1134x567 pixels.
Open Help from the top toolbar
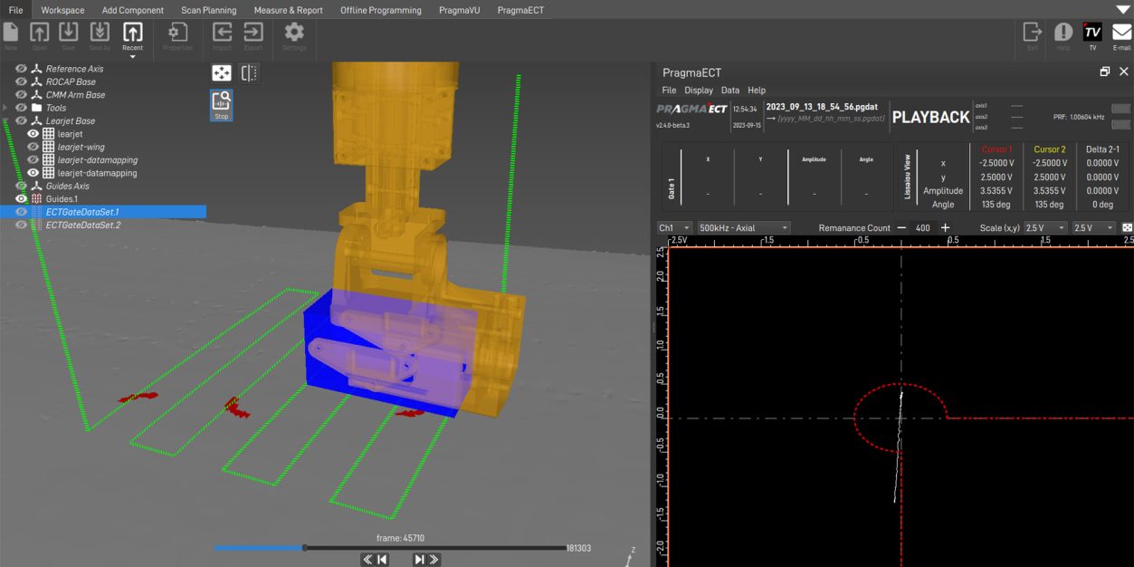[1063, 33]
